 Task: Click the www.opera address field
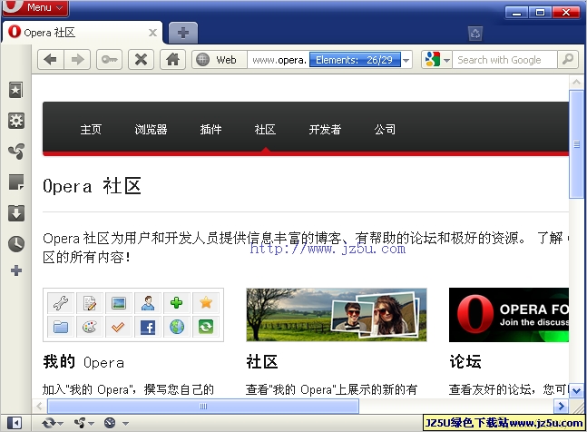tap(279, 60)
